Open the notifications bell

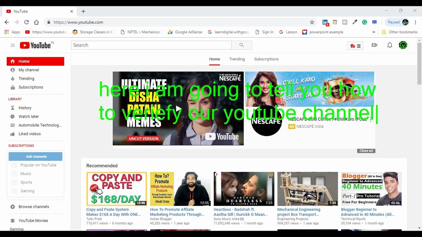390,45
